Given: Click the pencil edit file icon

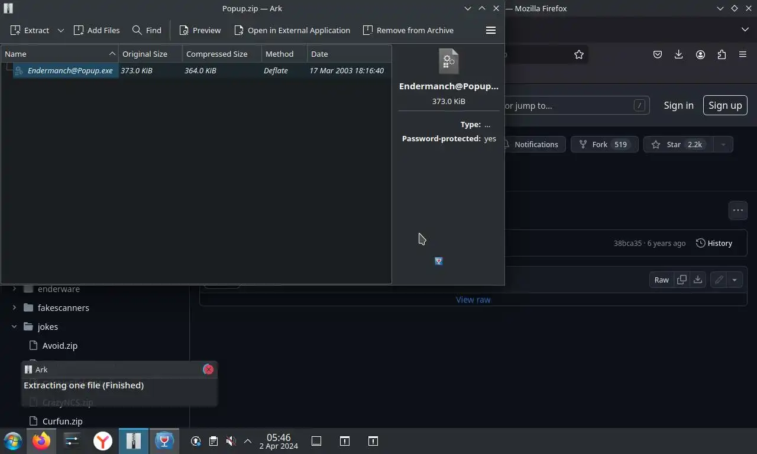Looking at the screenshot, I should click(x=719, y=280).
